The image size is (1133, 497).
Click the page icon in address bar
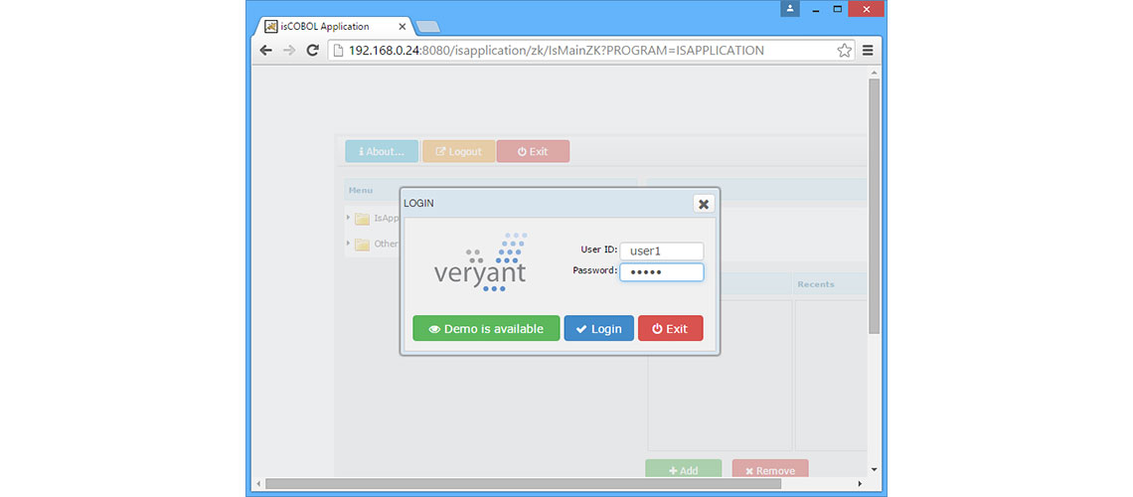338,51
